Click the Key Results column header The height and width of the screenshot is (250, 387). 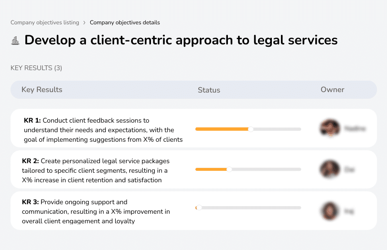pos(42,90)
